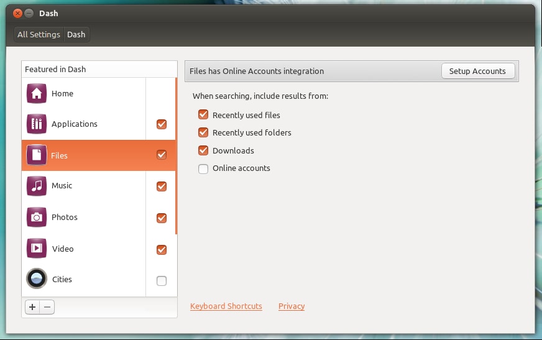Uncheck the Applications lens checkbox

tap(162, 124)
